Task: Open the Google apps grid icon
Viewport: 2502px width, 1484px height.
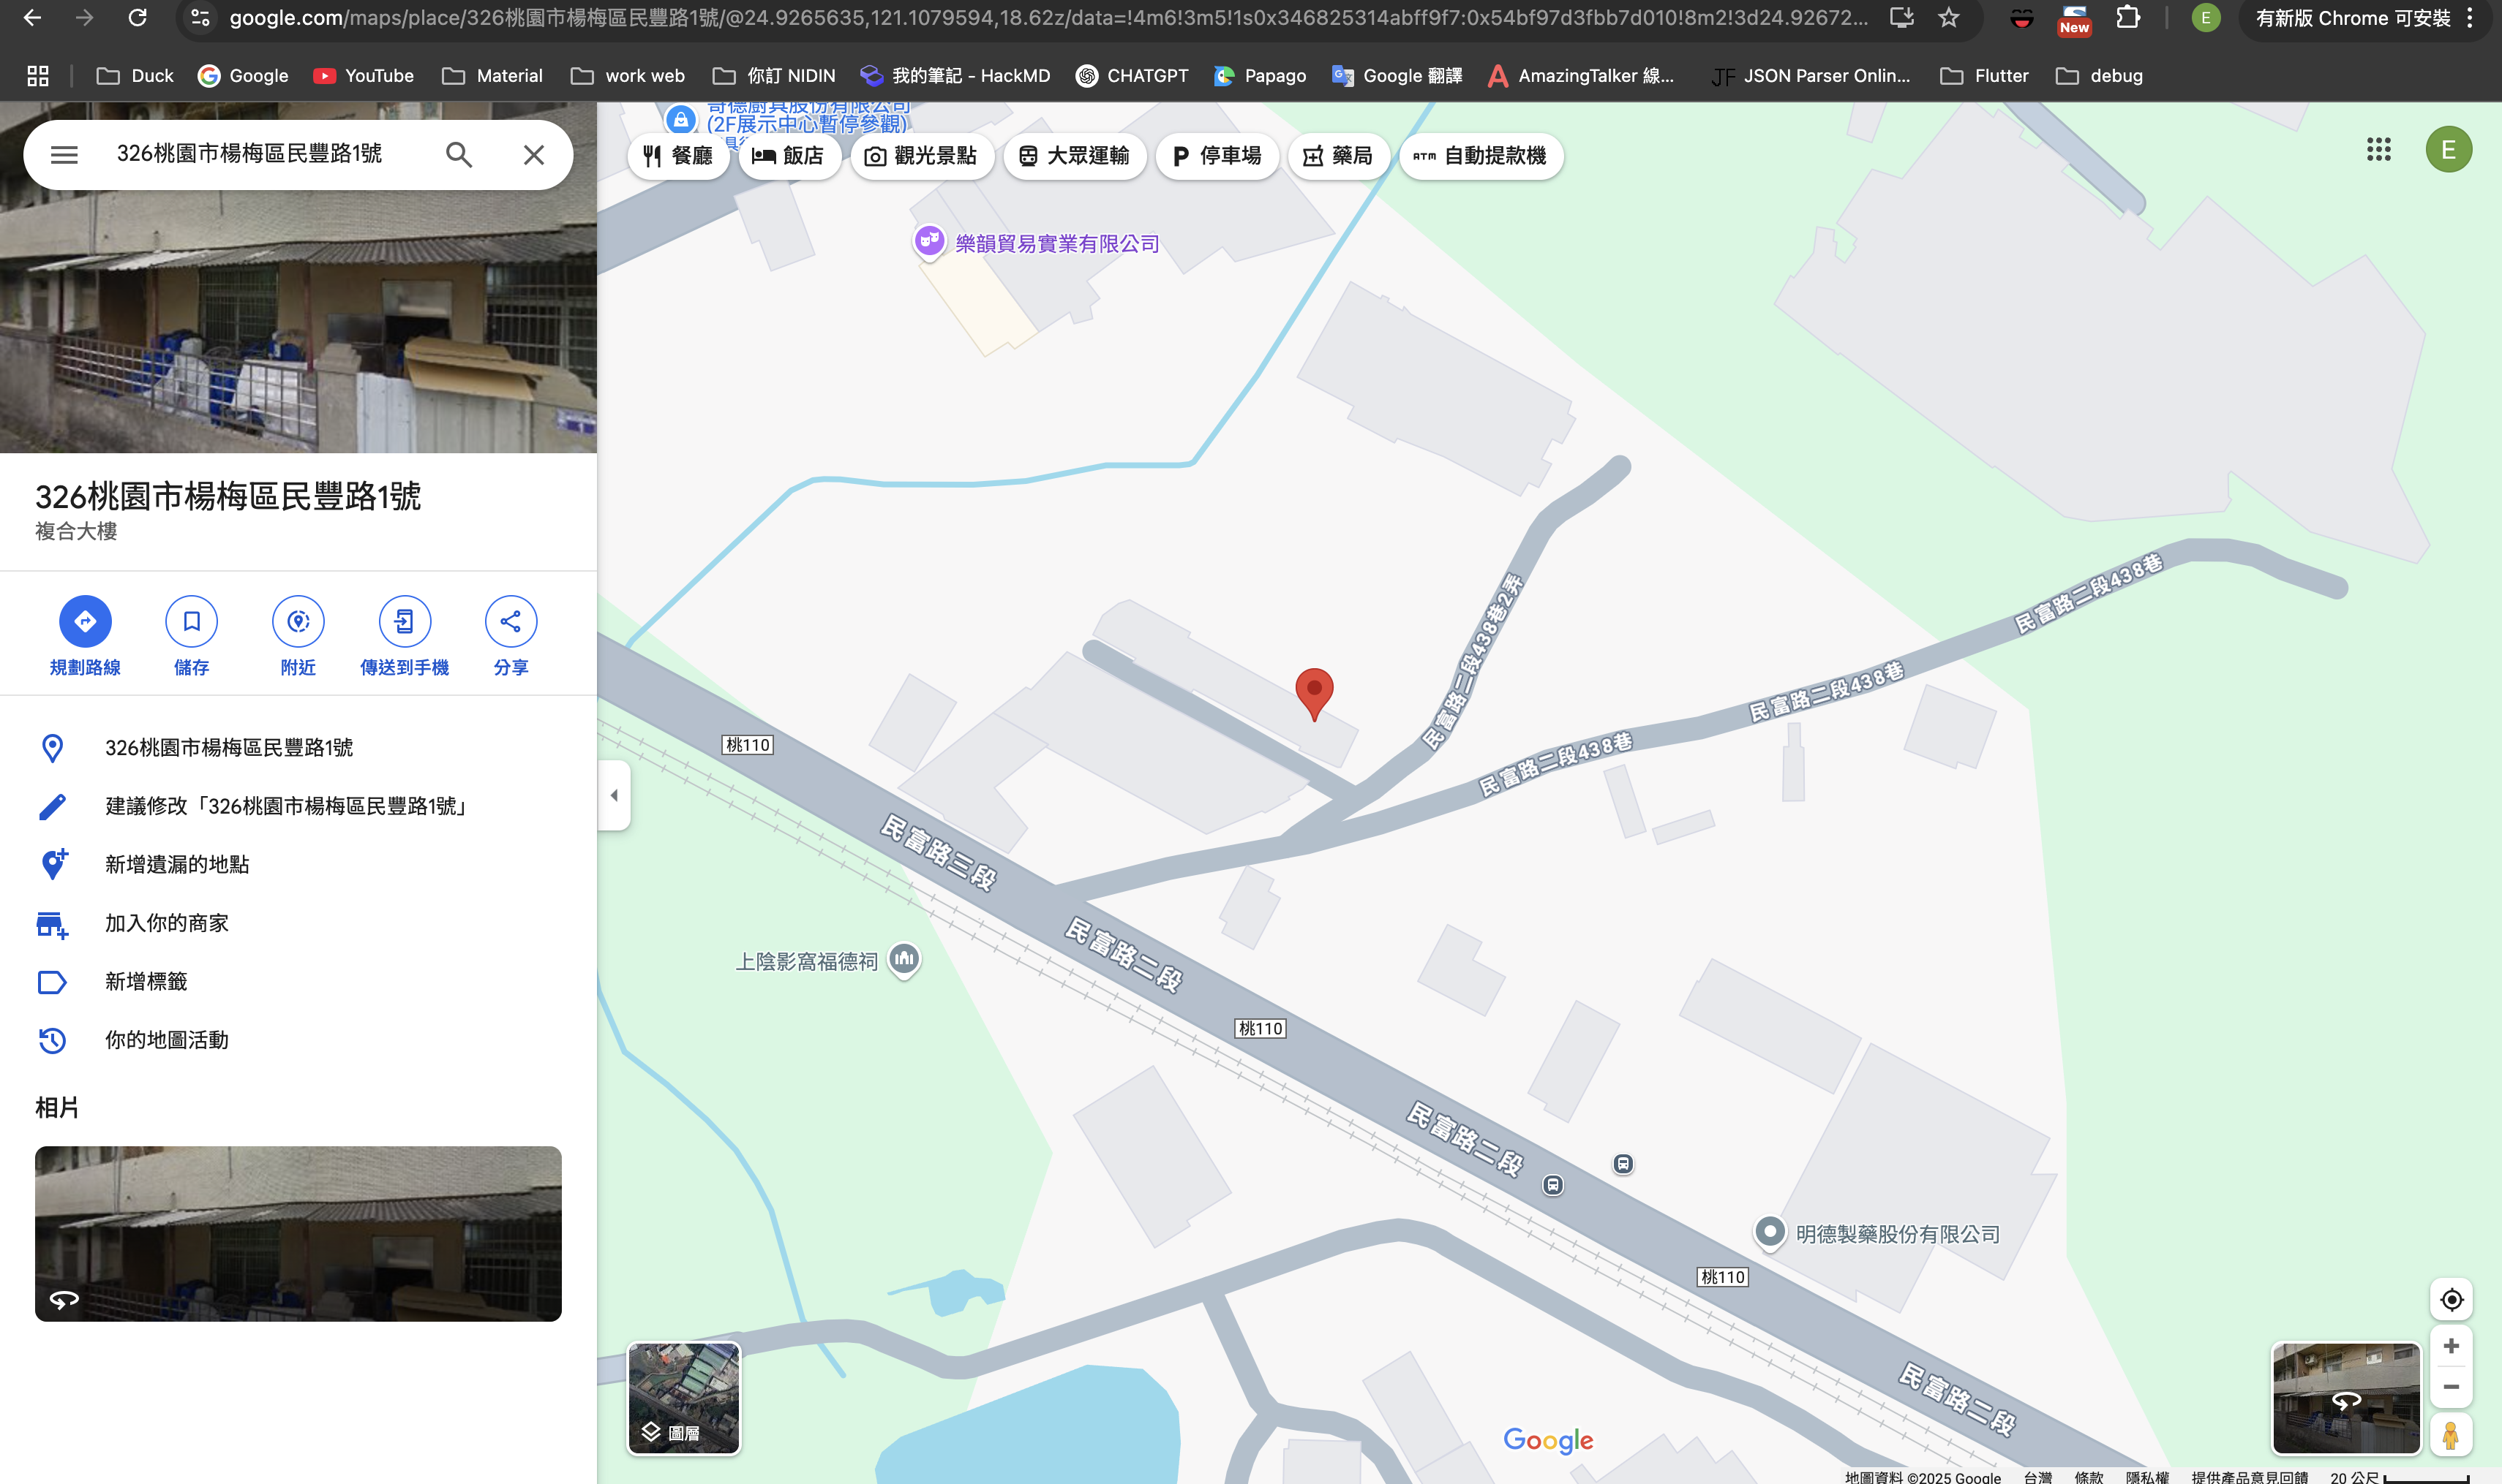Action: [x=2378, y=150]
